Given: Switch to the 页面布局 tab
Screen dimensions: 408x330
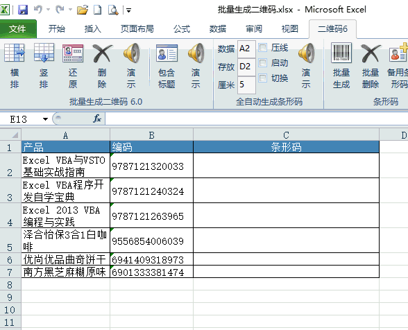Looking at the screenshot, I should 137,28.
